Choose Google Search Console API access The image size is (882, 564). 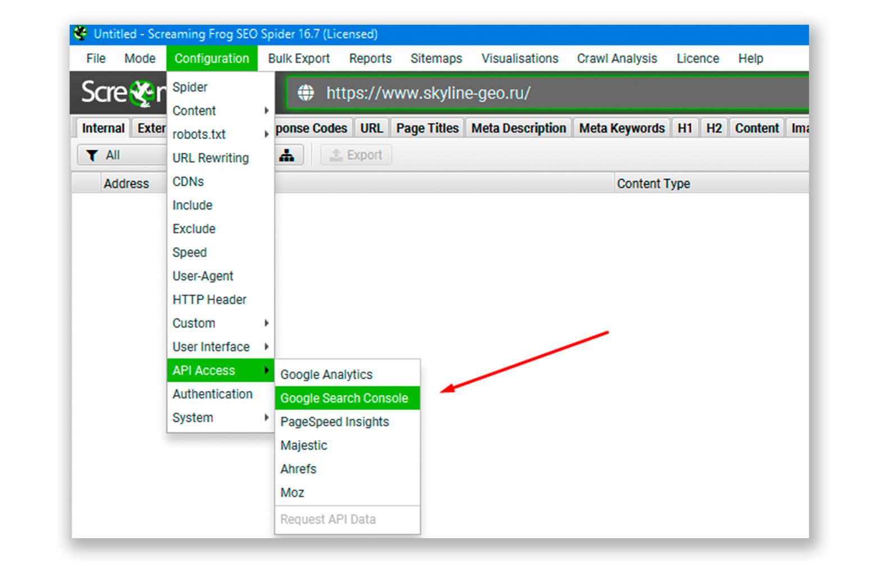(348, 398)
